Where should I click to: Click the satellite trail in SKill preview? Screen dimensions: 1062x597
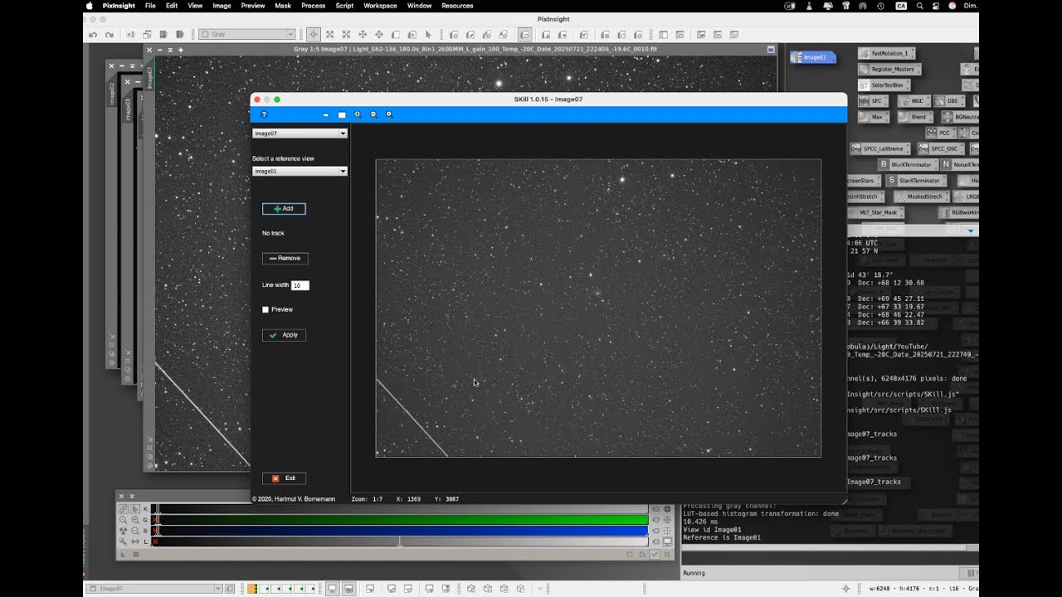412,418
